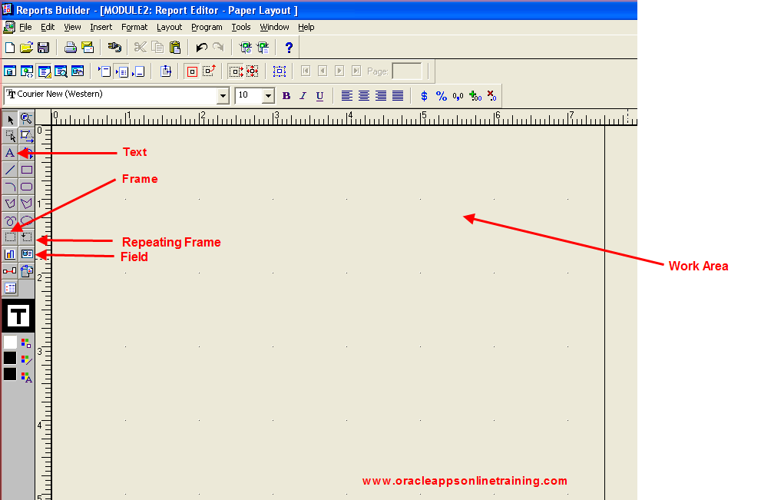Screen dimensions: 761x500
Task: Select the Repeating Frame tool
Action: 26,237
